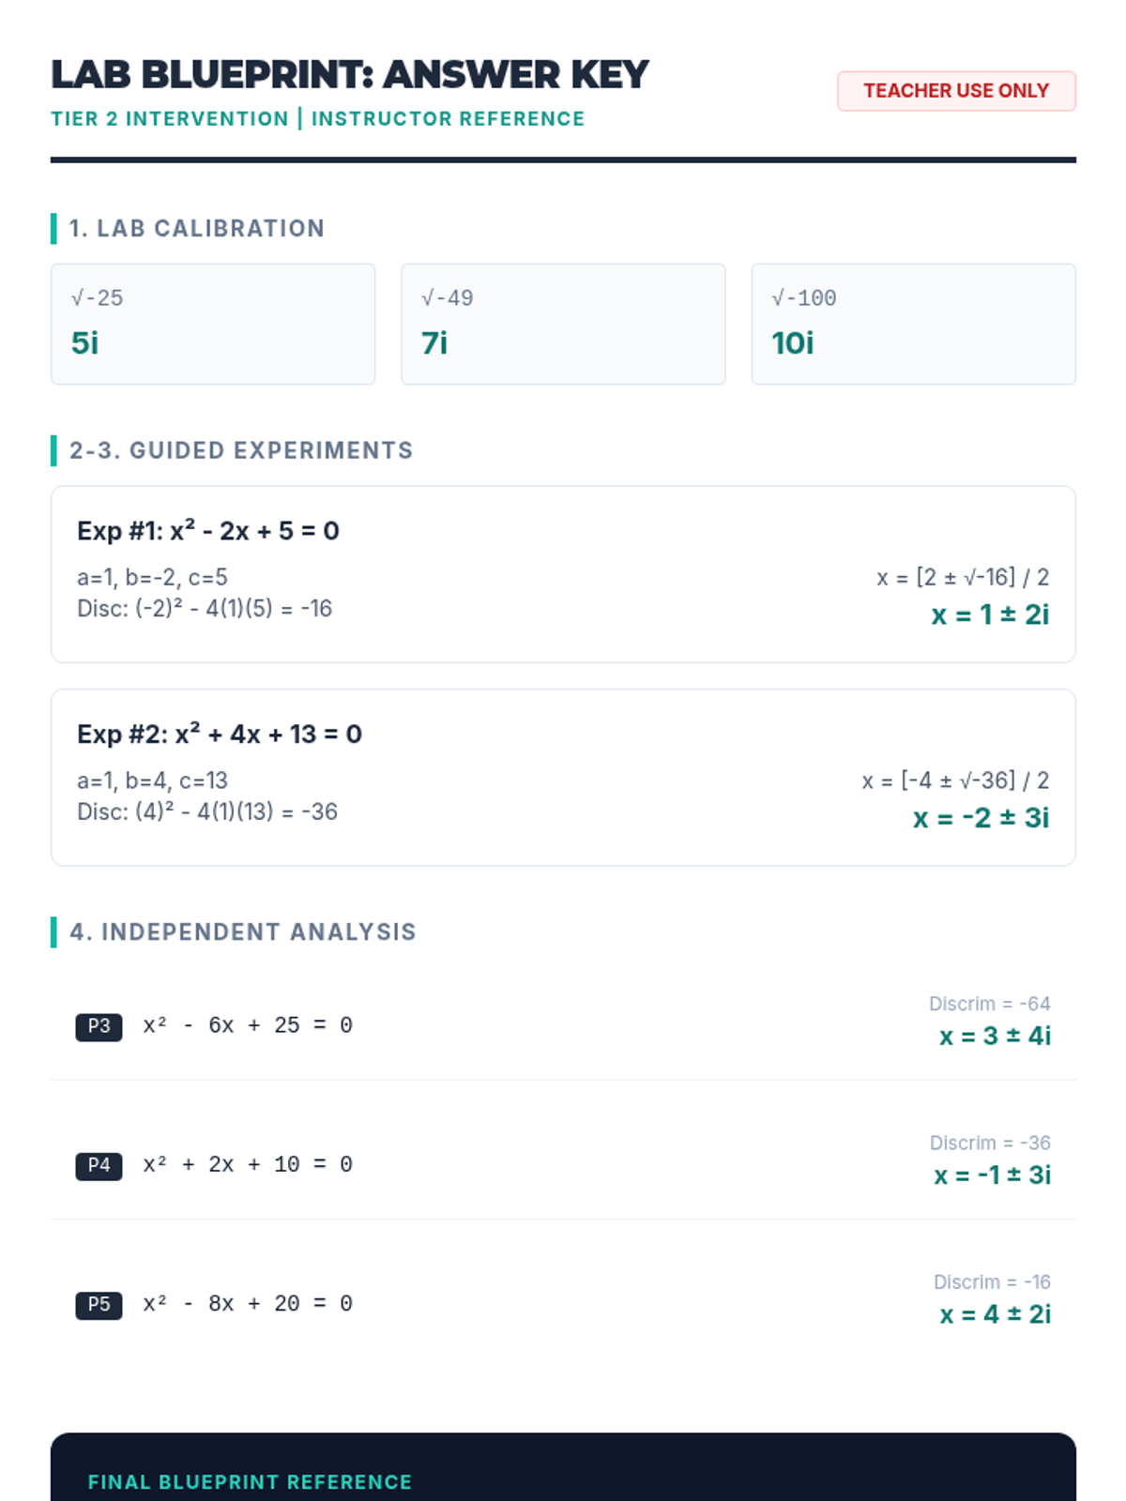Screen dimensions: 1126x1501
Task: Click the P5 problem badge
Action: pyautogui.click(x=99, y=1304)
